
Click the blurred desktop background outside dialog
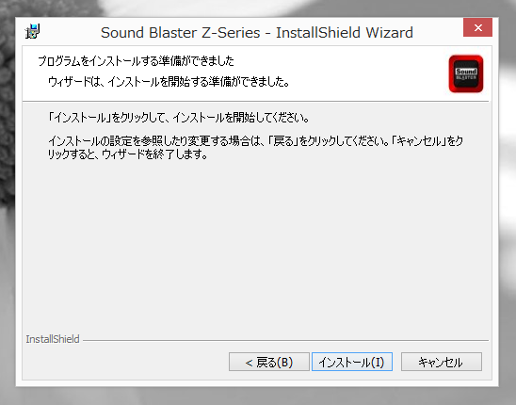(x=508, y=198)
